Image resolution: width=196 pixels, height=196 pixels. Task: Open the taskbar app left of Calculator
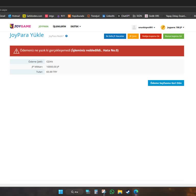[88, 192]
